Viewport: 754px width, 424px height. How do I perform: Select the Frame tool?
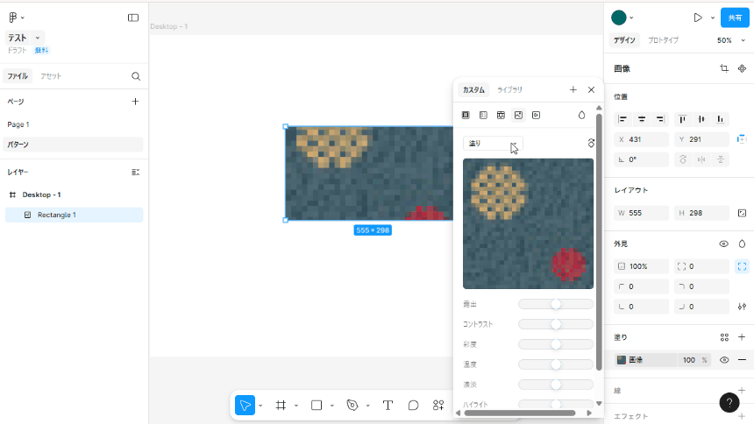tap(281, 406)
